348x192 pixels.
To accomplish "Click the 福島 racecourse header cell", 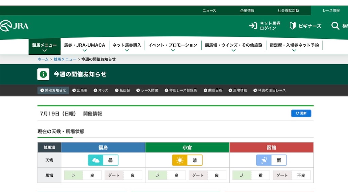I will point(103,147).
